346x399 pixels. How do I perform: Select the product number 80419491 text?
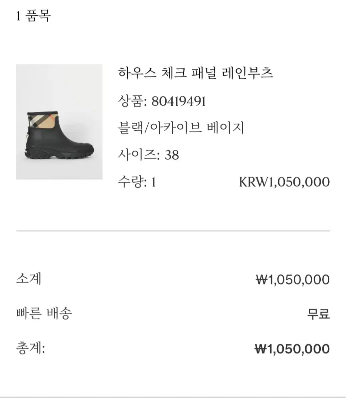(x=179, y=100)
